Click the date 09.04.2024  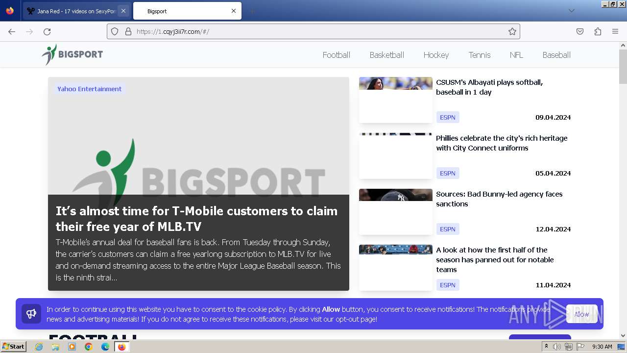(553, 117)
